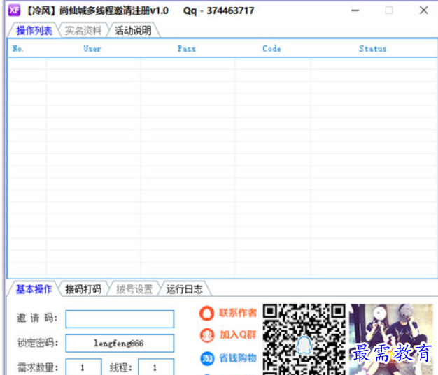This screenshot has height=375, width=438.
Task: Open the 运行日志 tab
Action: pos(184,289)
